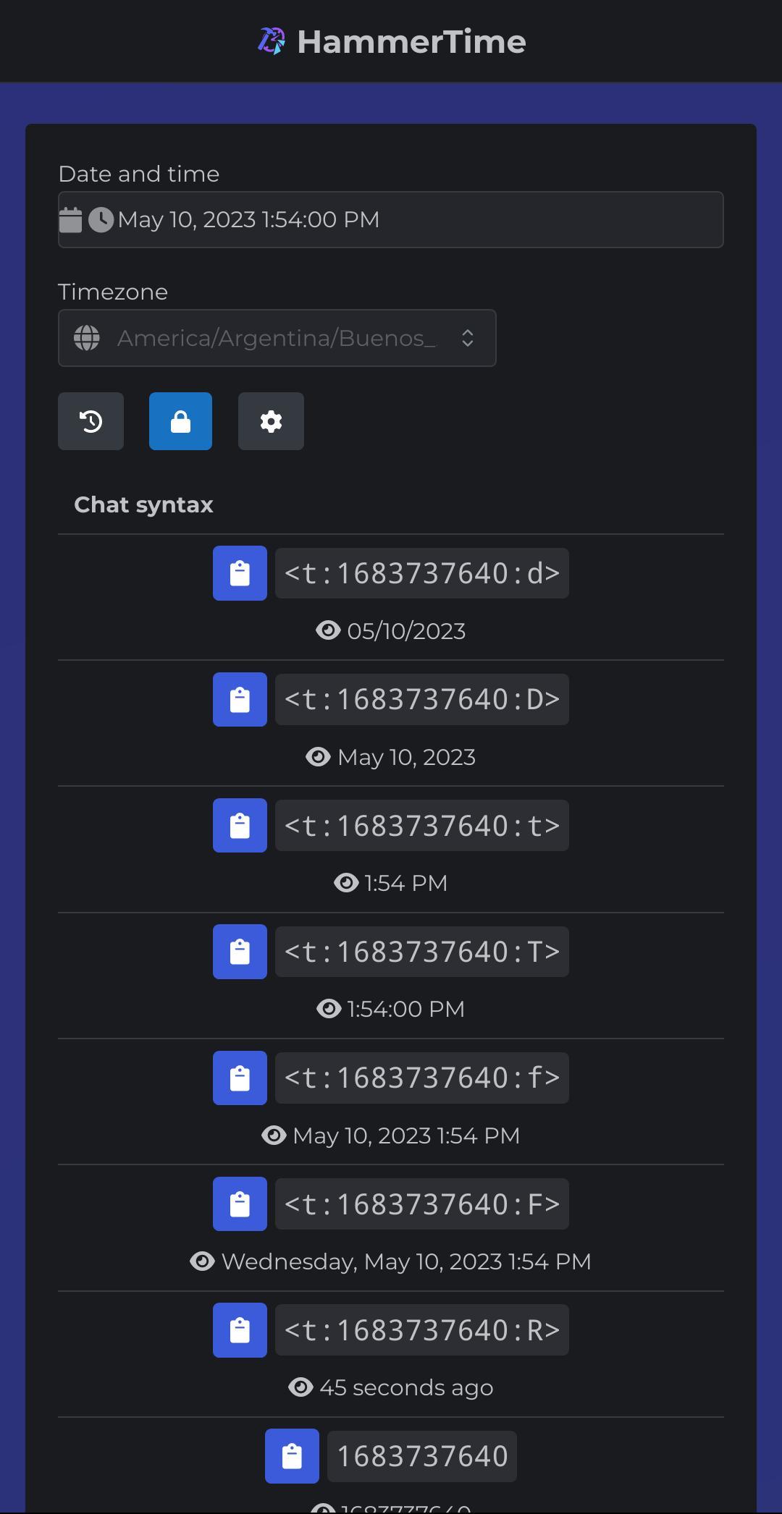Copy the relative :R> syntax
Screen dimensions: 782x1514
point(240,1330)
